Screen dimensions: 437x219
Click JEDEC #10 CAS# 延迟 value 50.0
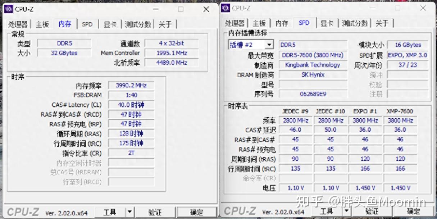pos(330,130)
